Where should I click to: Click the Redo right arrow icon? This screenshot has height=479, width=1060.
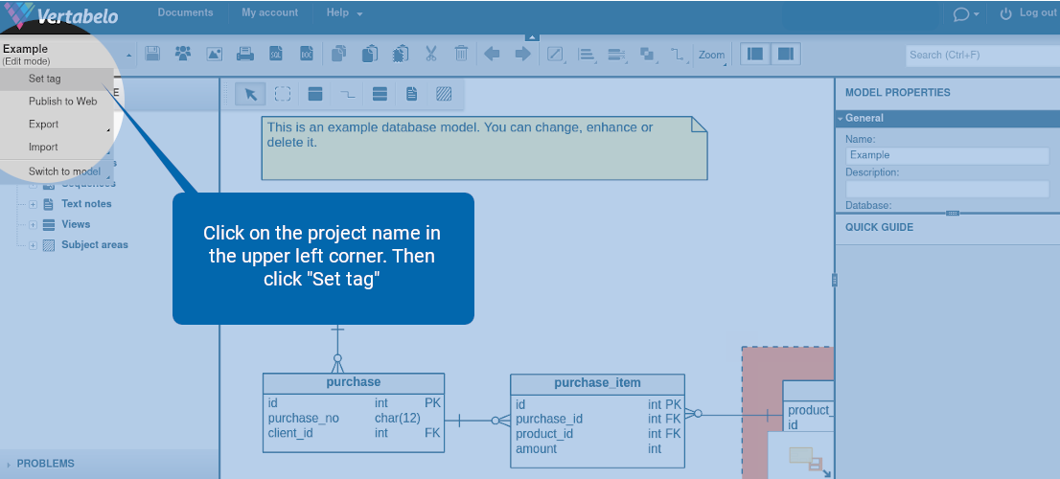click(522, 54)
